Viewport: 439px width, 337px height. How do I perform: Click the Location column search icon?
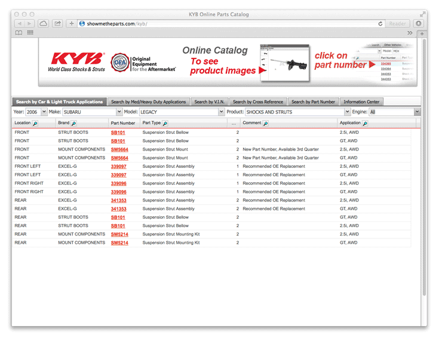[35, 123]
